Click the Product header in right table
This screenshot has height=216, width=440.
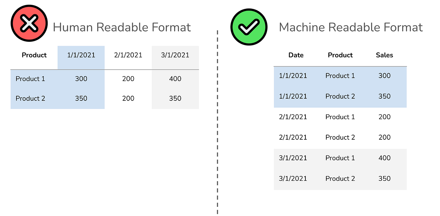(x=340, y=55)
